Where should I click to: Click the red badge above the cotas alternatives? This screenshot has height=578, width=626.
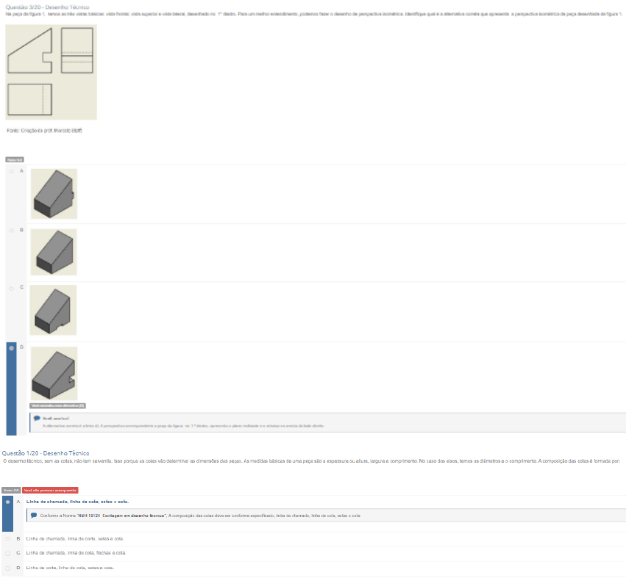click(x=50, y=490)
